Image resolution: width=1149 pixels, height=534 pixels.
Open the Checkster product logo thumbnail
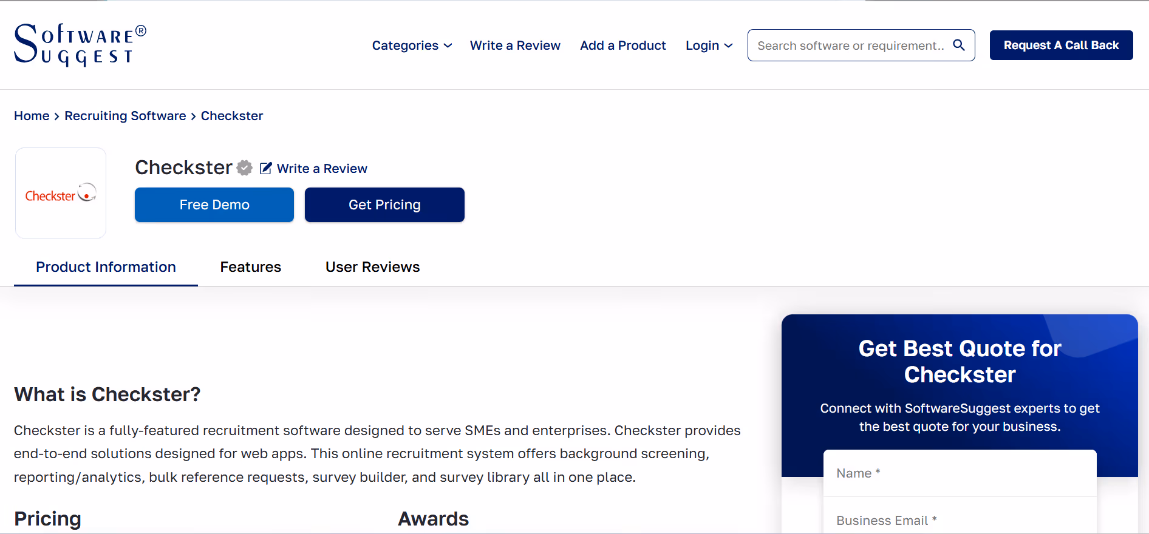coord(61,193)
